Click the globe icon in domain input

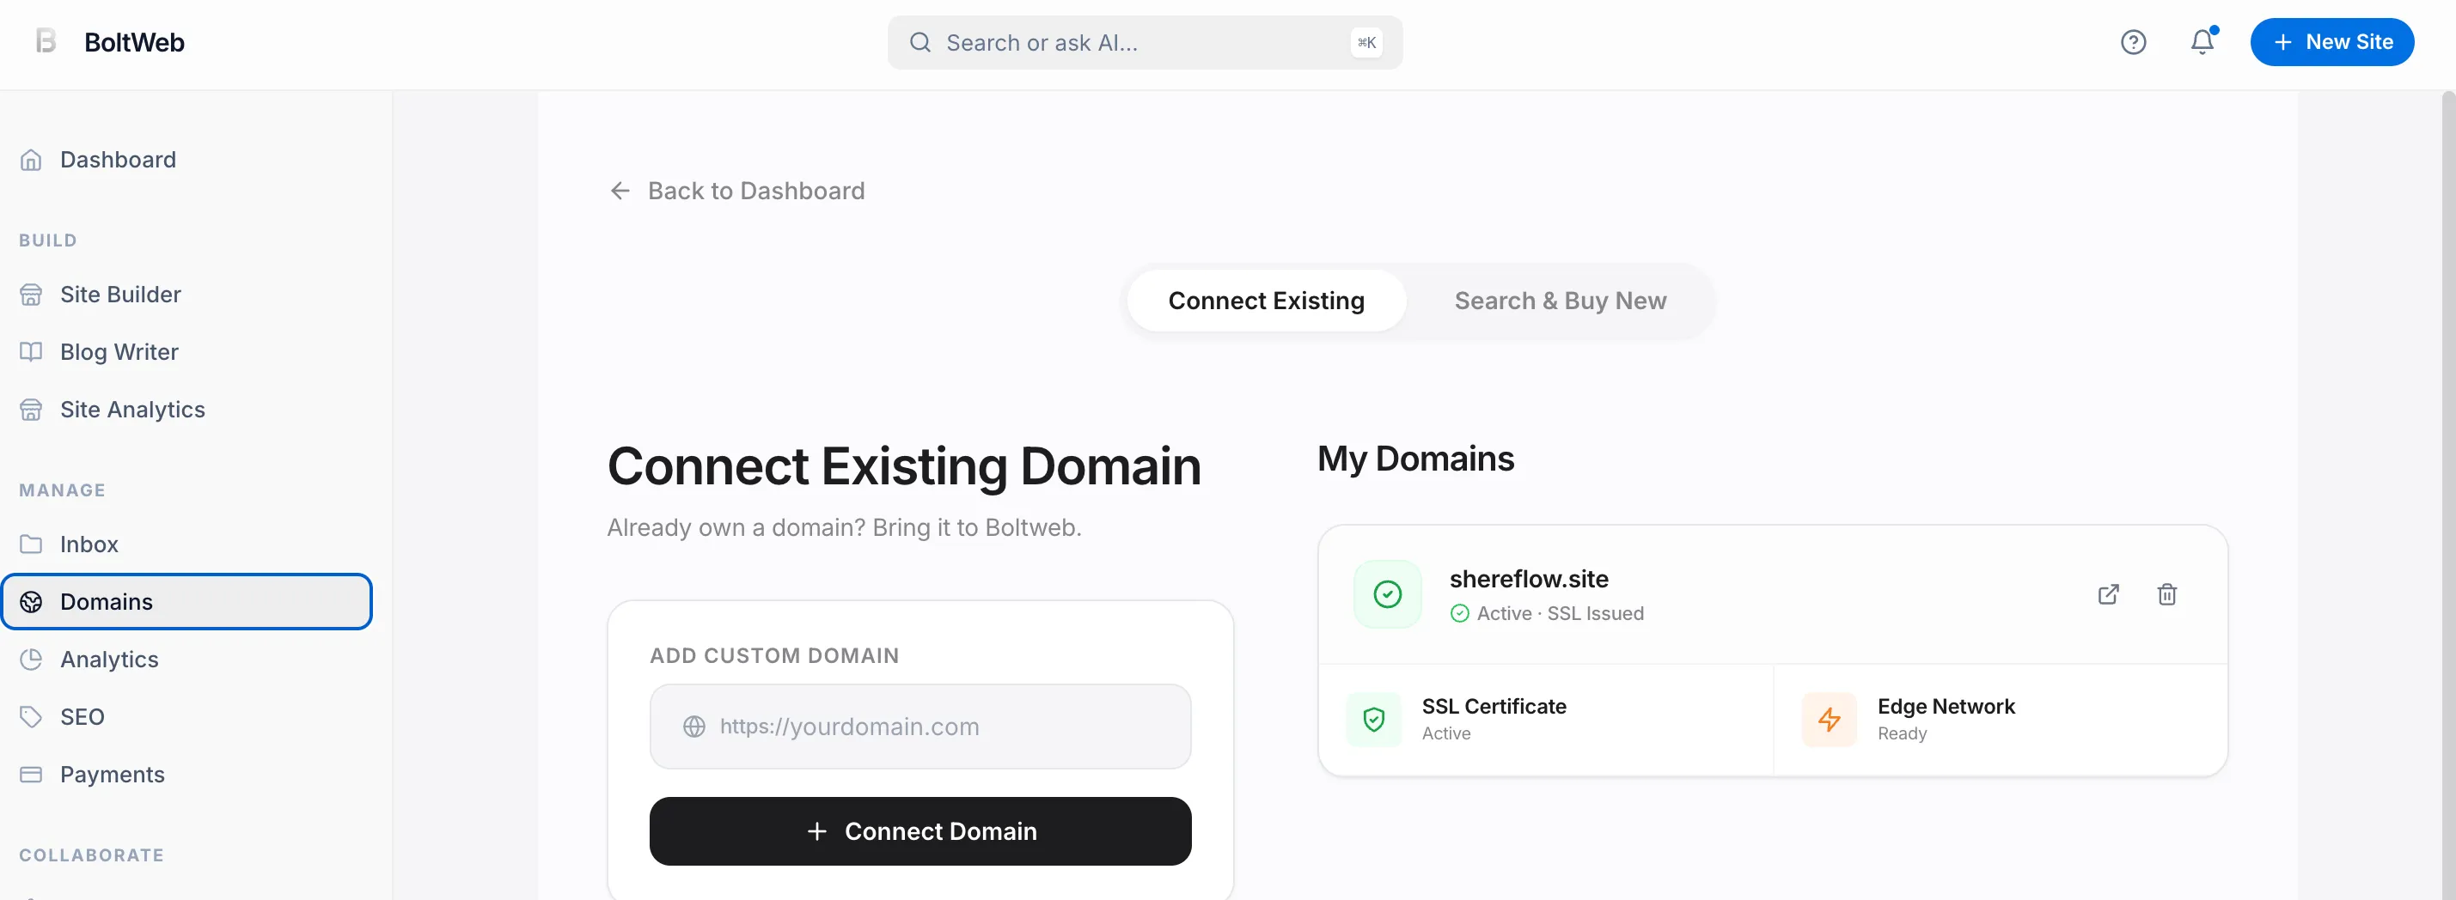(x=694, y=727)
